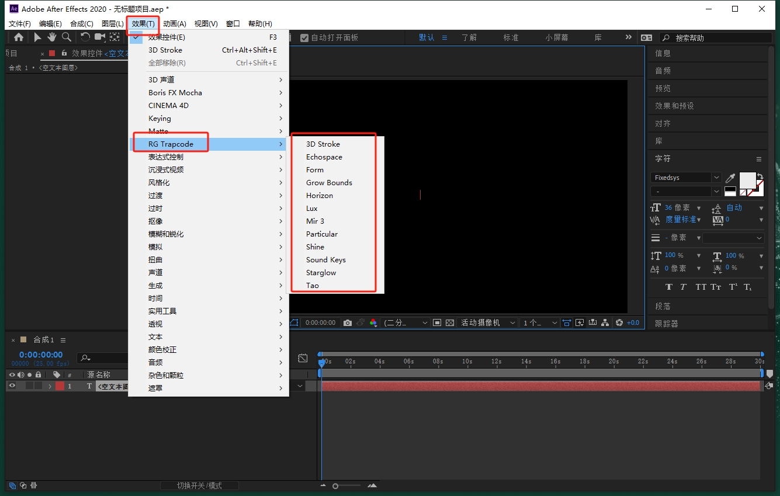780x496 pixels.
Task: Click the 10s marker on the time ruler
Action: coord(467,362)
